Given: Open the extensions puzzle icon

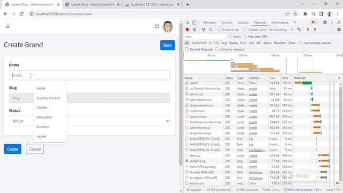Looking at the screenshot, I should point(305,14).
